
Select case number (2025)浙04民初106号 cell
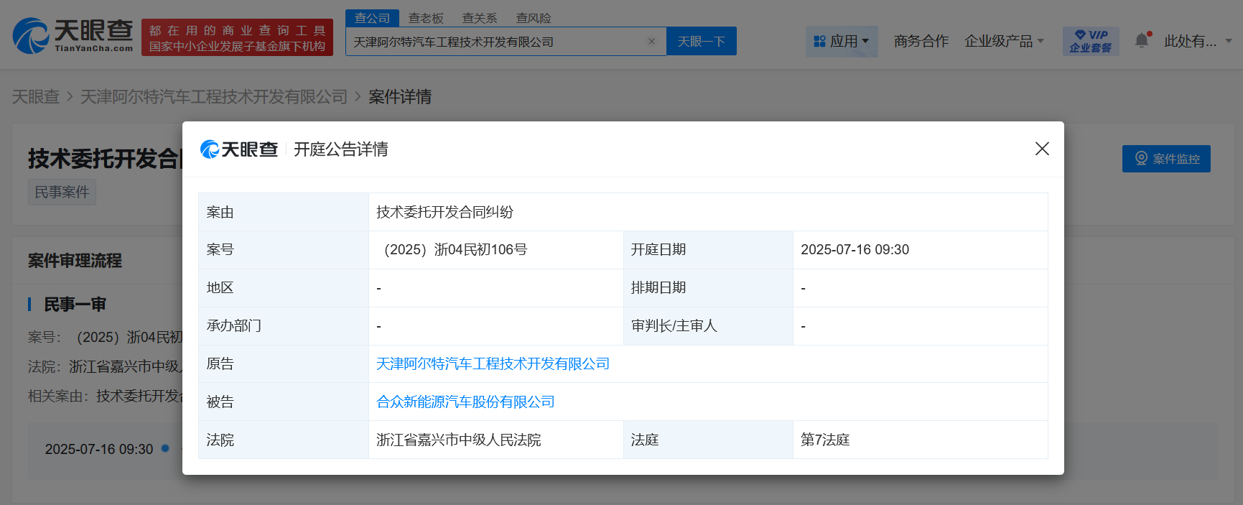point(496,250)
